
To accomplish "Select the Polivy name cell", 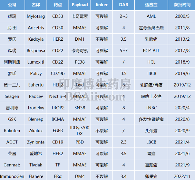I will pos(36,73).
